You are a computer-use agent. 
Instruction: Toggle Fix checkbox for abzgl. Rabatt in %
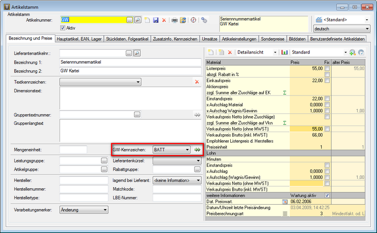coord(327,75)
